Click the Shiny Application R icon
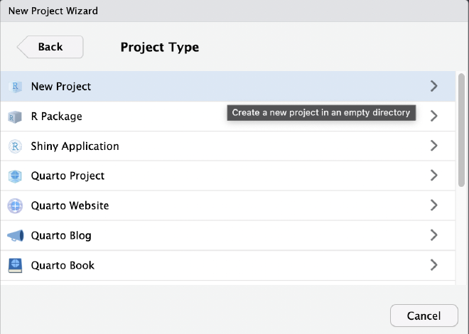469x334 pixels. pos(15,146)
